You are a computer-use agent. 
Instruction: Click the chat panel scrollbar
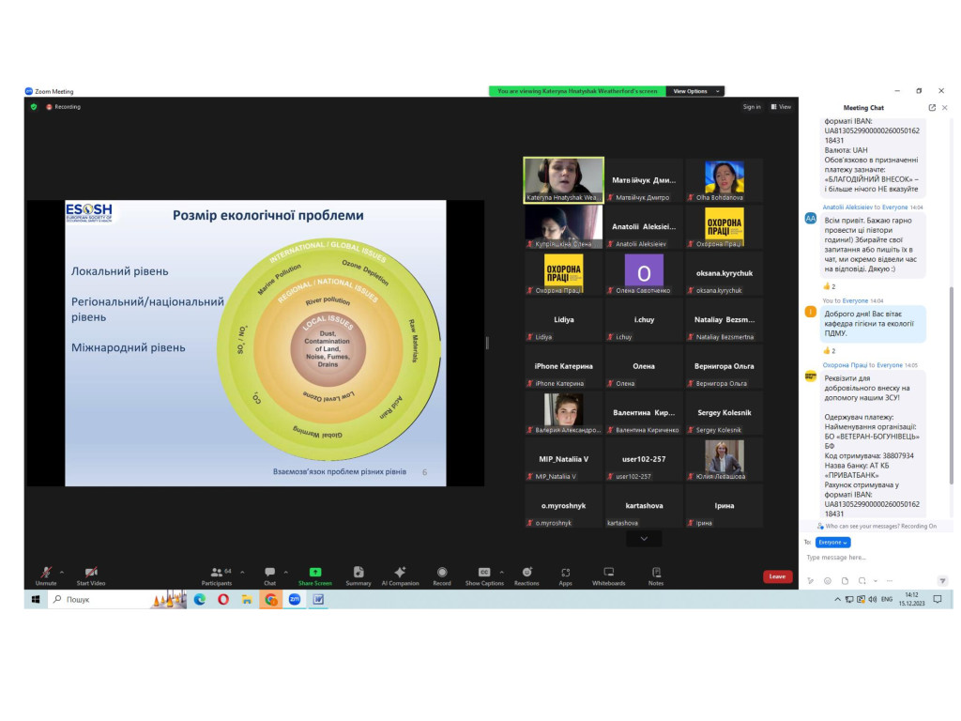click(x=951, y=386)
